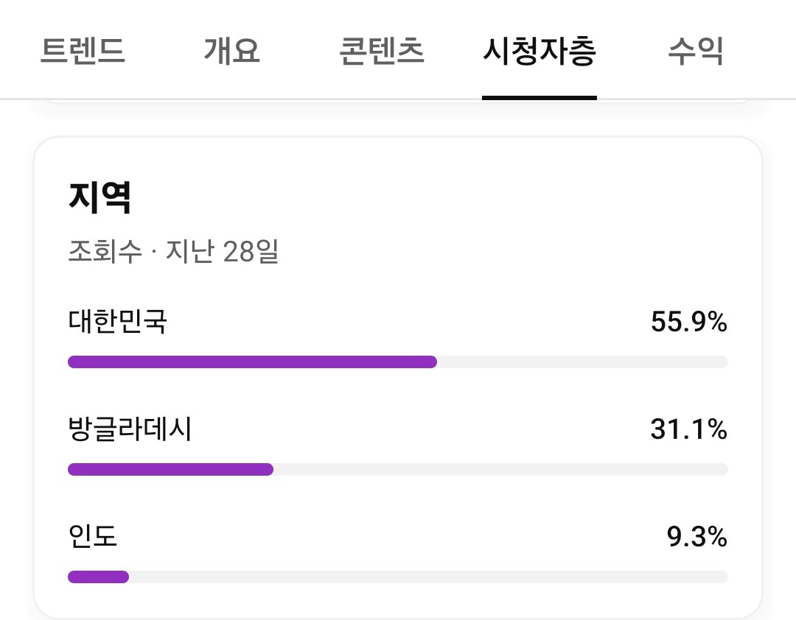The height and width of the screenshot is (620, 796).
Task: Open the 방글라데시 region row label
Action: point(130,429)
